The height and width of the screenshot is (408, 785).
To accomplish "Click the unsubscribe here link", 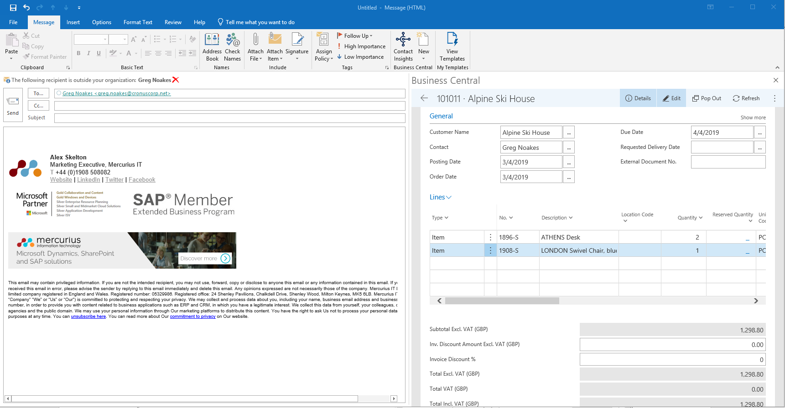I will click(x=88, y=316).
